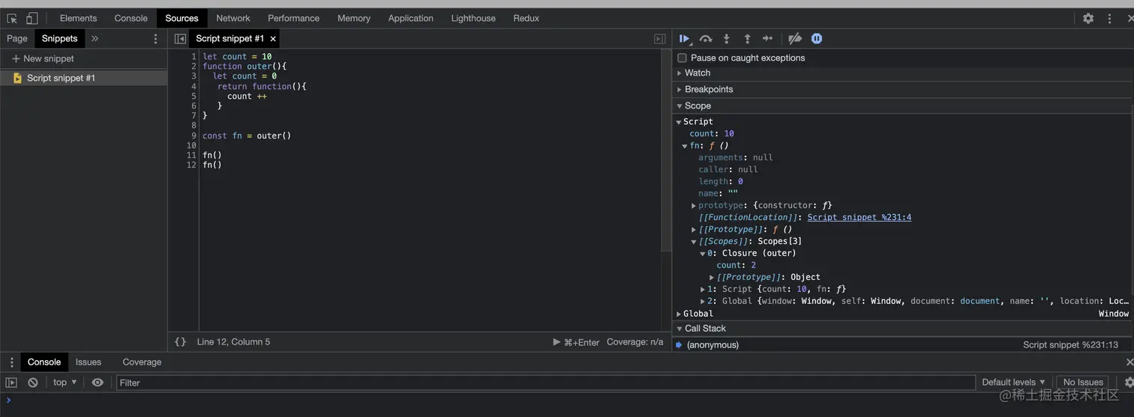
Task: Select Script snippet #1 in snippets list
Action: coord(83,78)
